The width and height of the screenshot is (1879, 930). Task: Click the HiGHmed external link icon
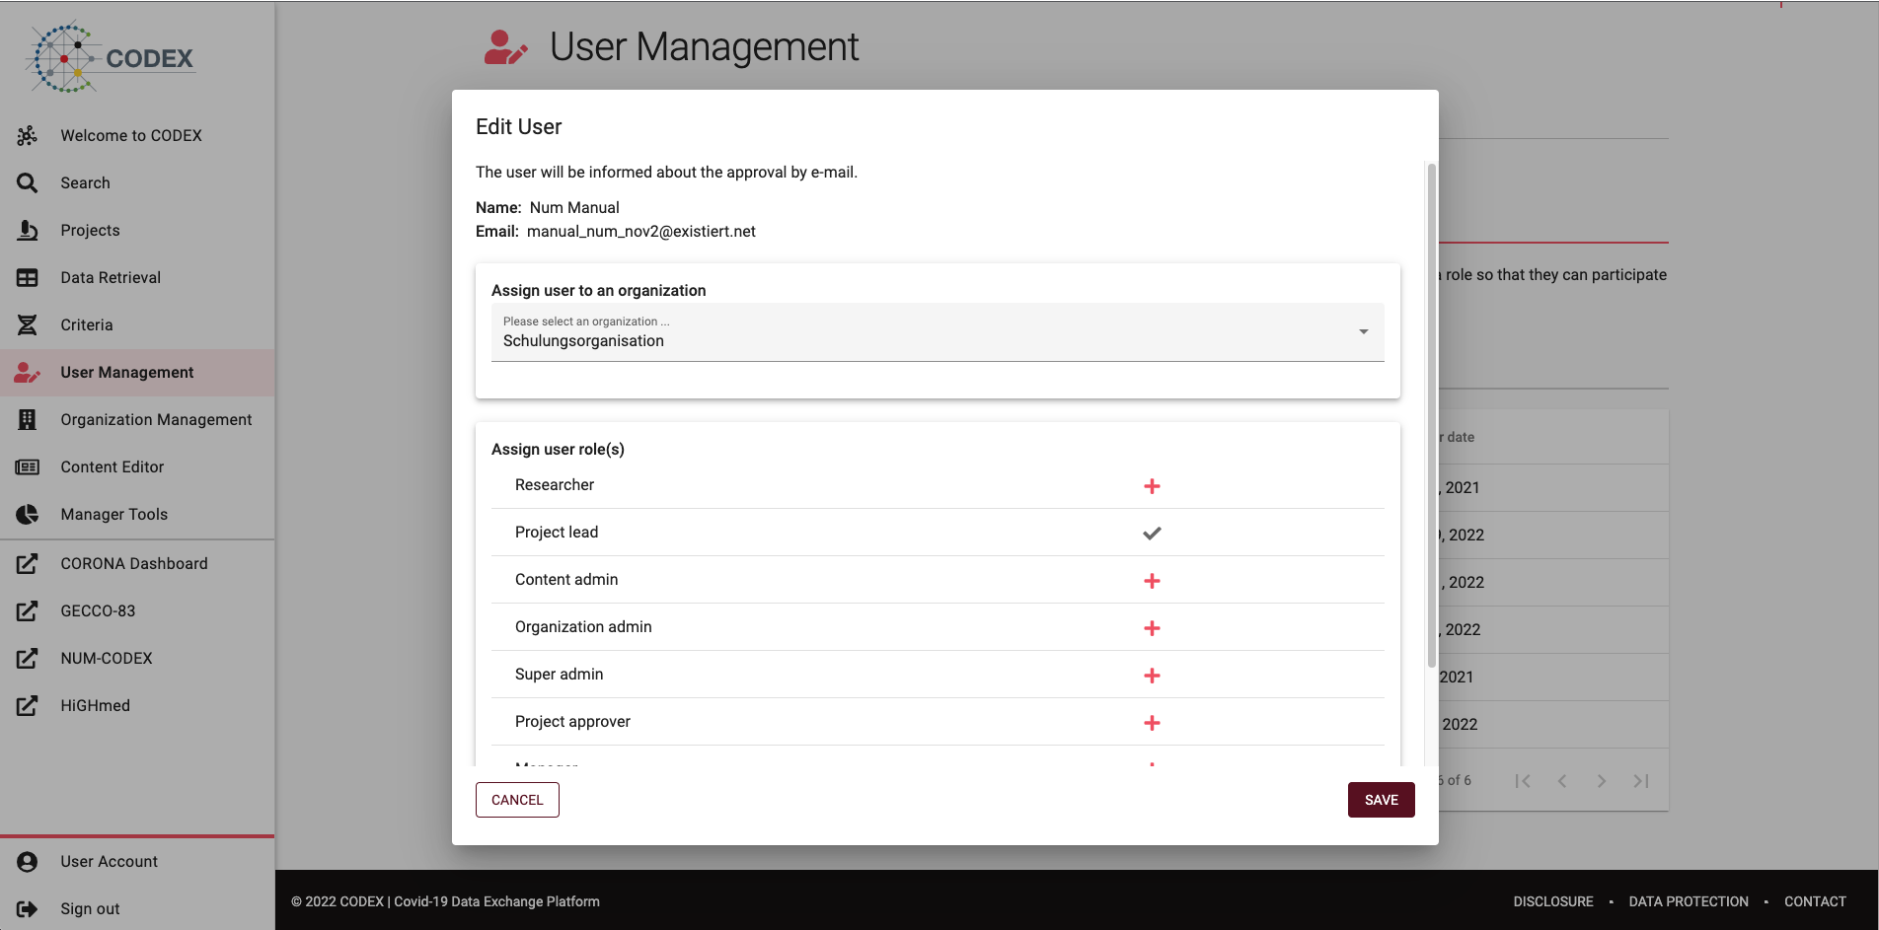pyautogui.click(x=28, y=706)
